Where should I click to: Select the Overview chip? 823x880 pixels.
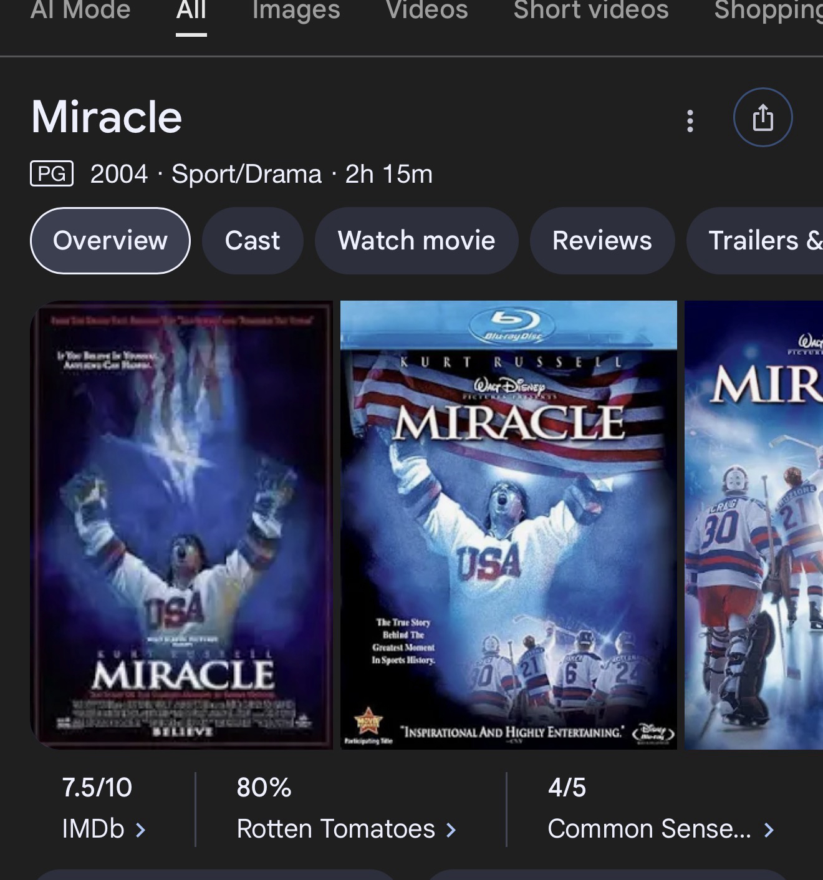click(110, 241)
